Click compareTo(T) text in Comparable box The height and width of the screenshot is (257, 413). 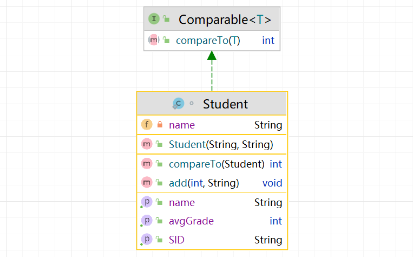pos(208,40)
